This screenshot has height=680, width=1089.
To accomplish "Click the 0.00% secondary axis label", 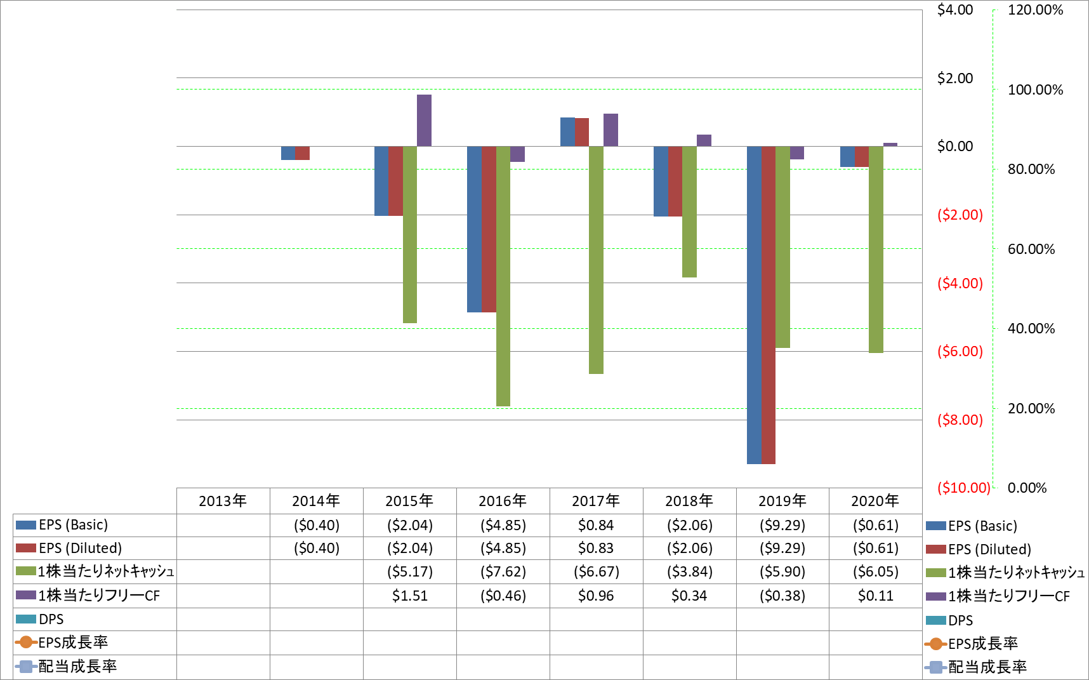I will 1027,488.
